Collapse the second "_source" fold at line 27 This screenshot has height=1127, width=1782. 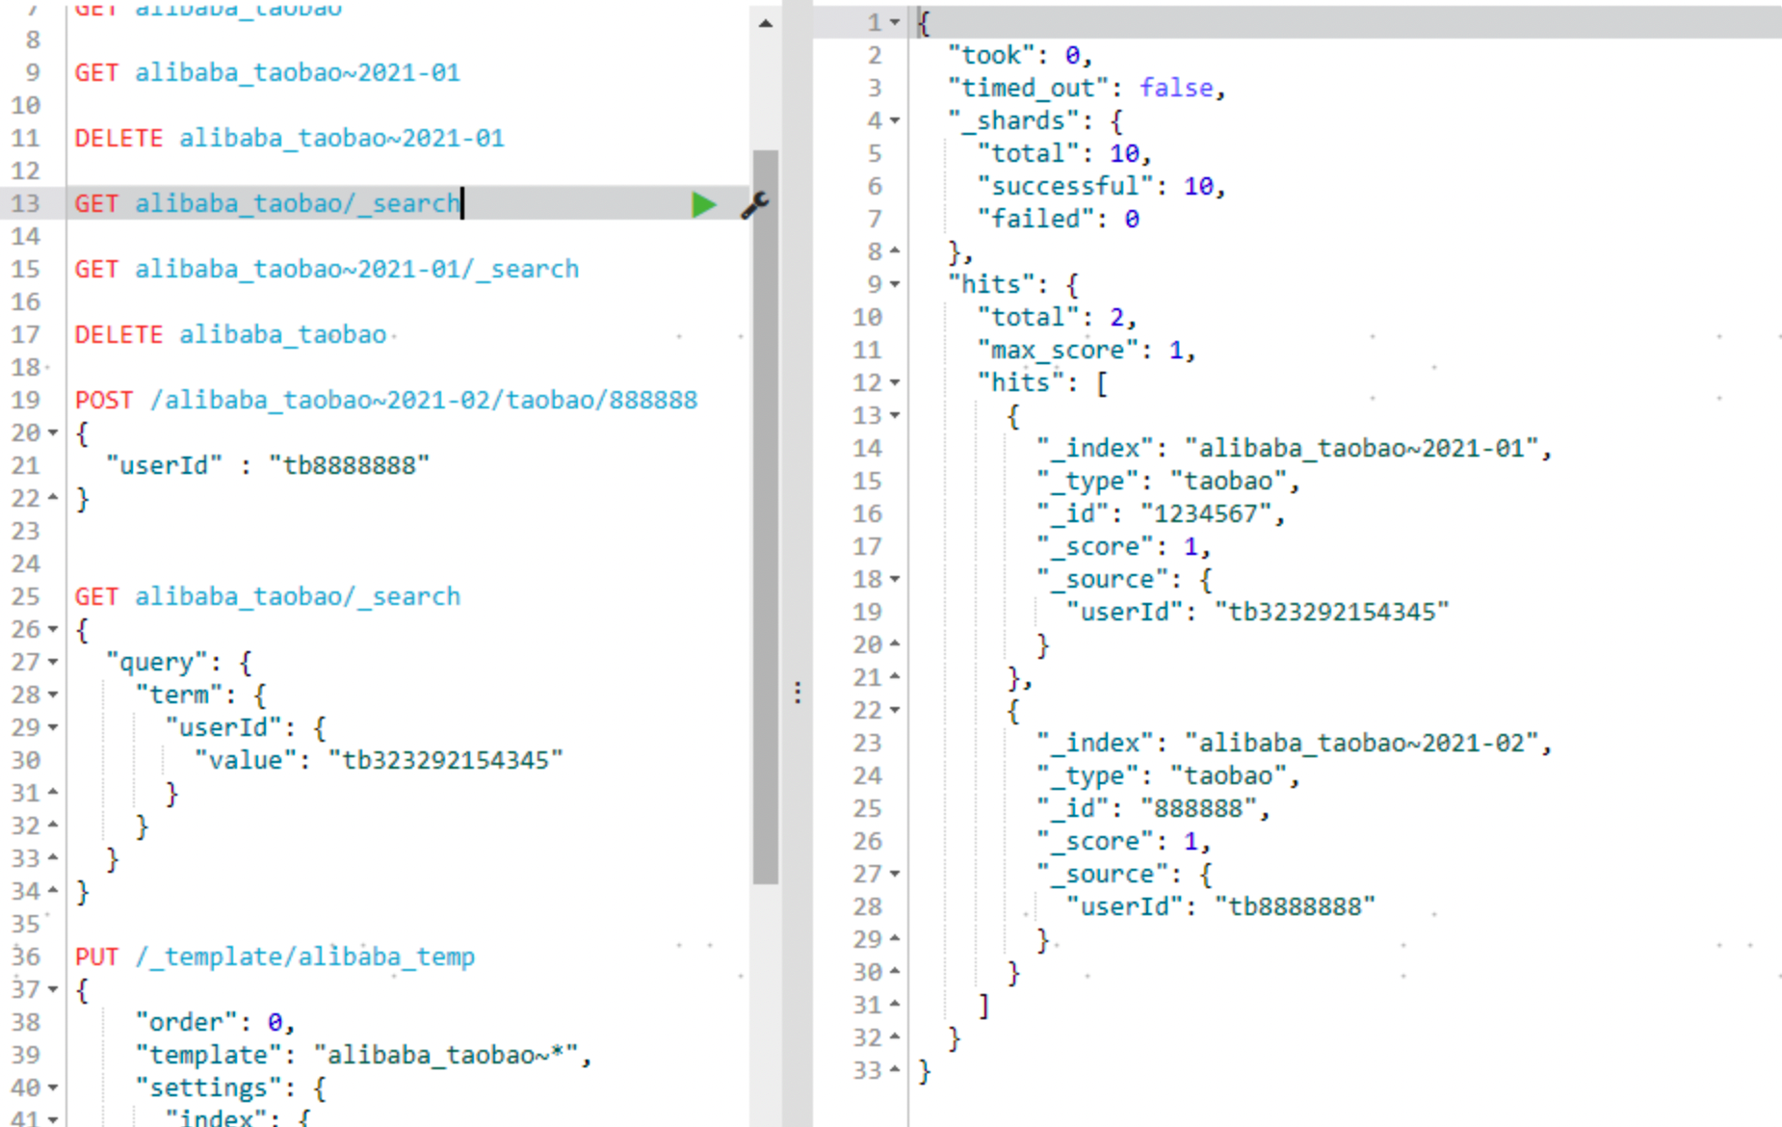coord(895,875)
